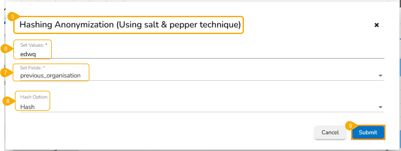The width and height of the screenshot is (401, 151).
Task: Click the orange step 8 badge
Action: tap(8, 101)
